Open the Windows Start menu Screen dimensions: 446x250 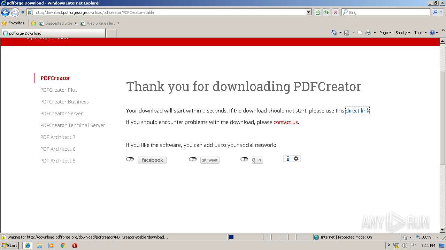tap(10, 245)
